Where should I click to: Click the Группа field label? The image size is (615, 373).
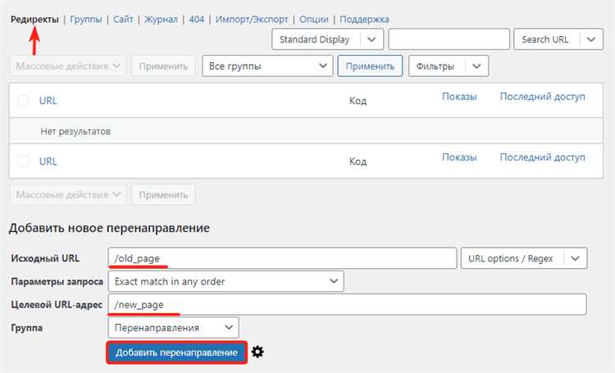tap(27, 328)
